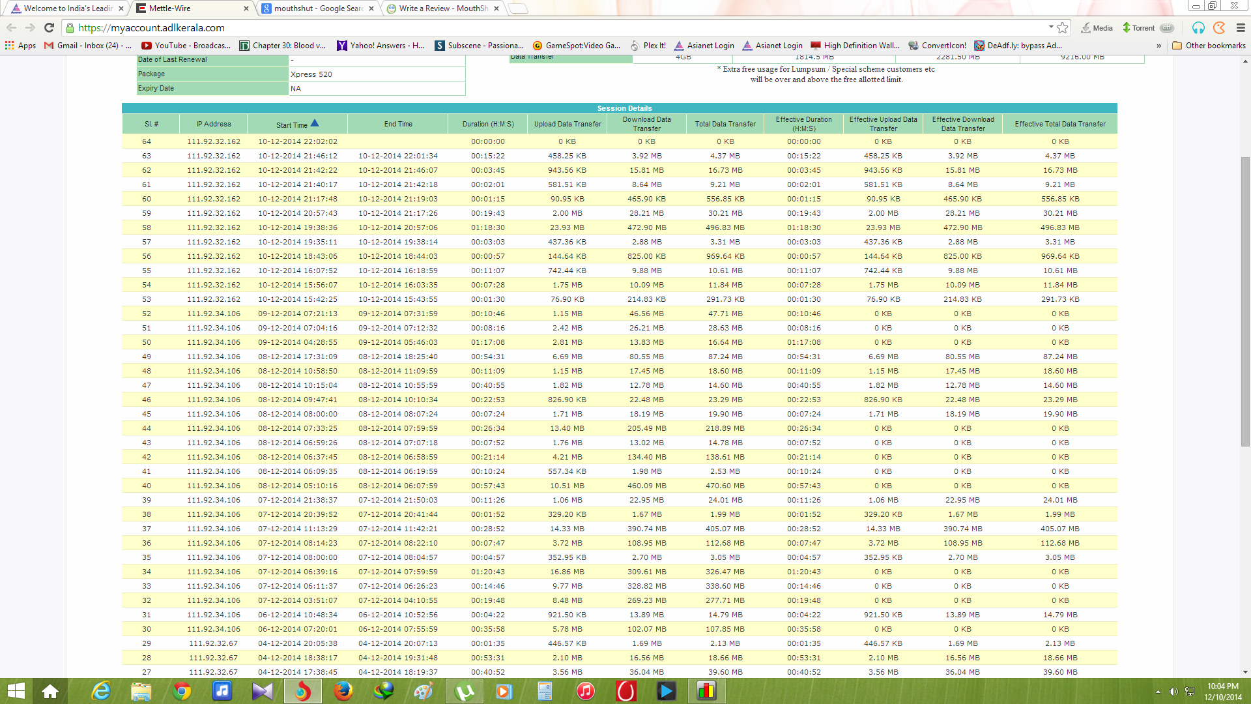Open the Other bookmarks folder

(x=1209, y=46)
